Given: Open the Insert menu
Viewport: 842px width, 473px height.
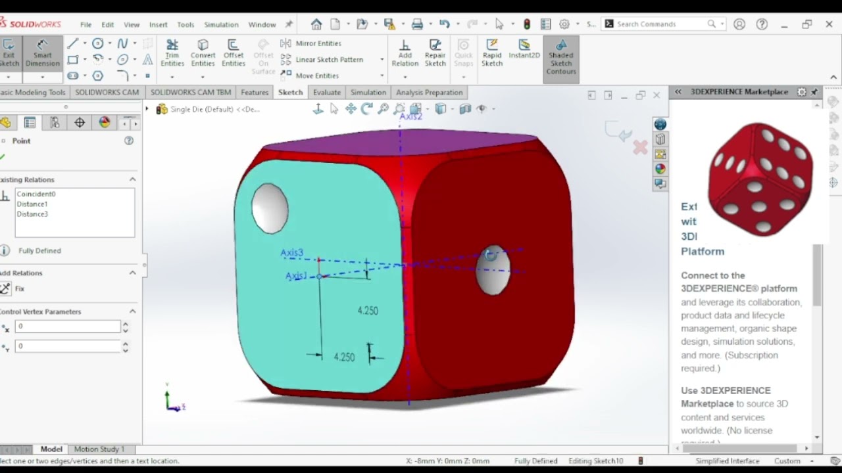Looking at the screenshot, I should (158, 24).
